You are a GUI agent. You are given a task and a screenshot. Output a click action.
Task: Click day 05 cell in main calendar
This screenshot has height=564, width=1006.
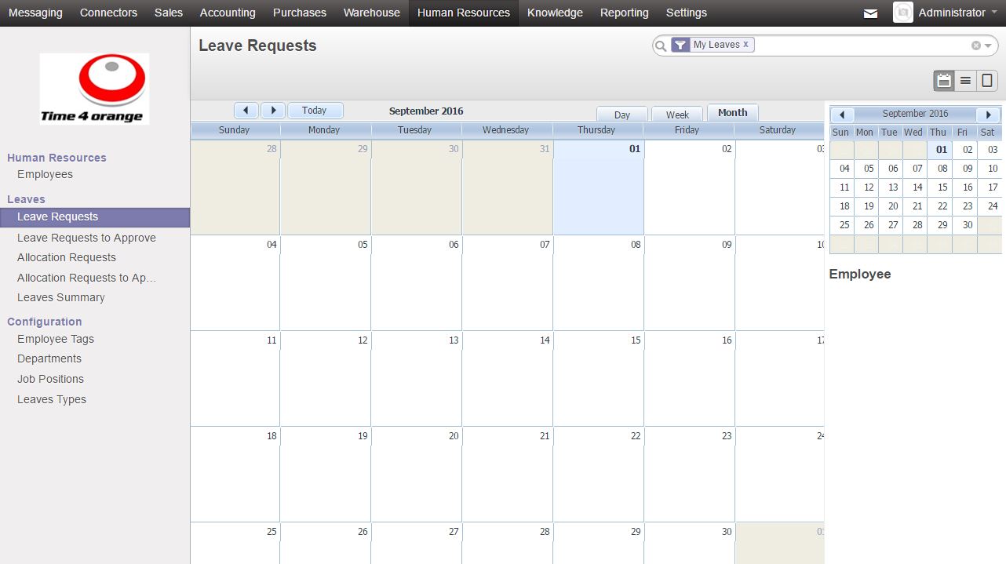coord(326,282)
